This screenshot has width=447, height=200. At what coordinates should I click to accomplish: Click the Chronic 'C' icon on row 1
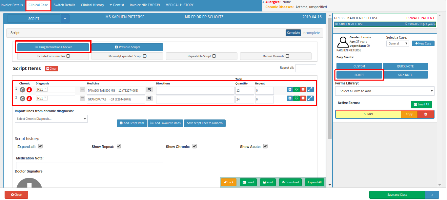[23, 90]
